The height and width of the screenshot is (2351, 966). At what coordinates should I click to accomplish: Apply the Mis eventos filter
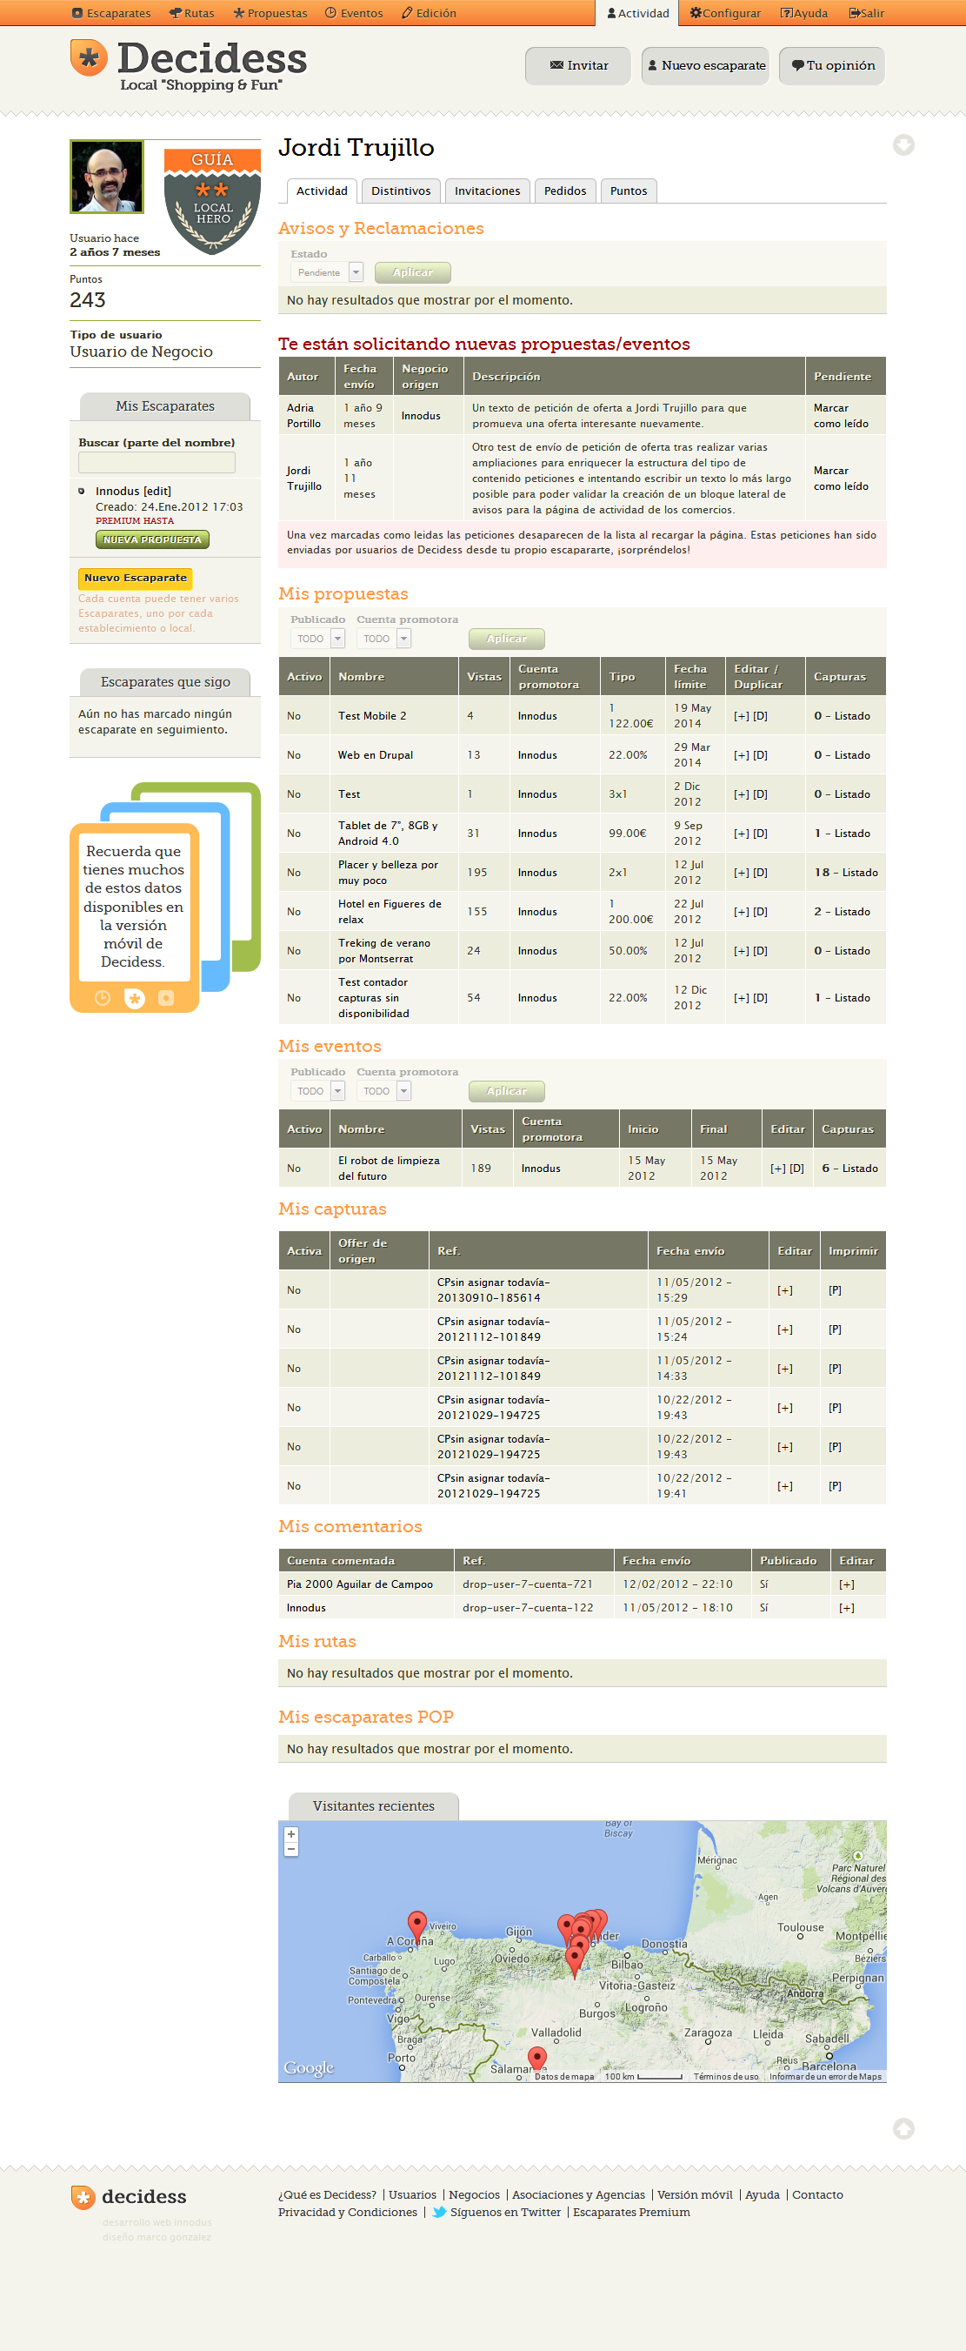click(506, 1091)
